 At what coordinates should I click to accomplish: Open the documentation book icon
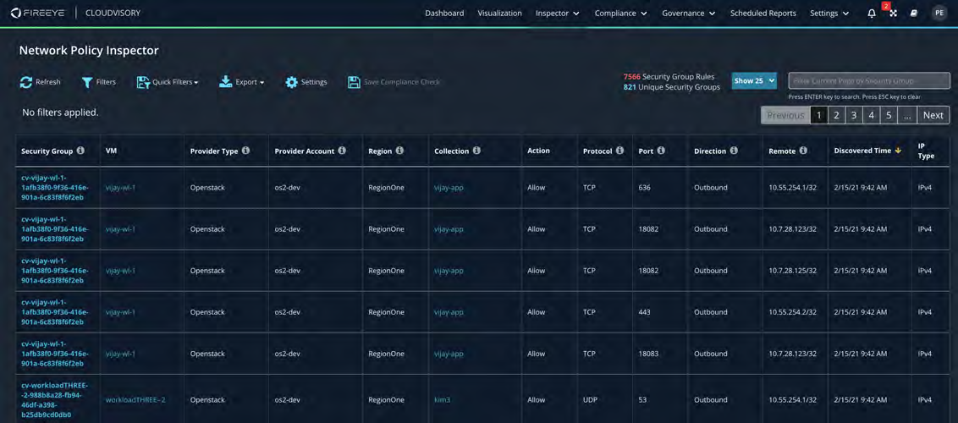[x=914, y=14]
